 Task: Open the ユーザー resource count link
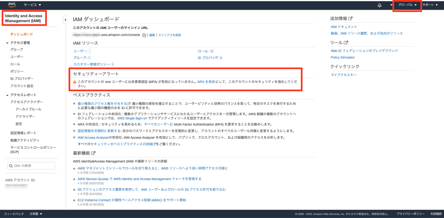[80, 51]
